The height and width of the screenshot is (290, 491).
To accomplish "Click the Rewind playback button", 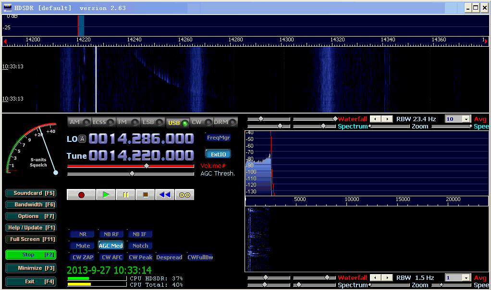I will pyautogui.click(x=165, y=195).
